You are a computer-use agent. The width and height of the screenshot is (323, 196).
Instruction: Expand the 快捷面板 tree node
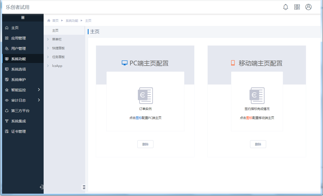pos(48,48)
